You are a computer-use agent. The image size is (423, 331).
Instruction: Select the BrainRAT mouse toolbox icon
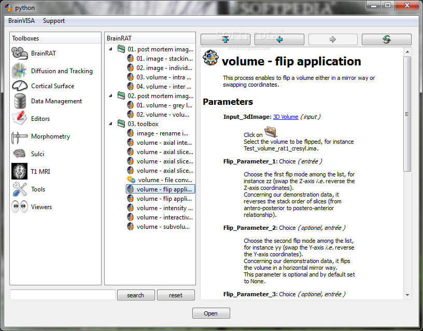click(x=20, y=53)
